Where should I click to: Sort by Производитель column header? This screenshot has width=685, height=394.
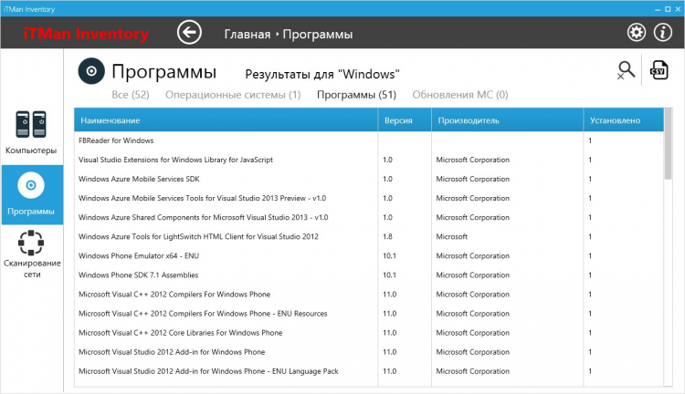507,120
